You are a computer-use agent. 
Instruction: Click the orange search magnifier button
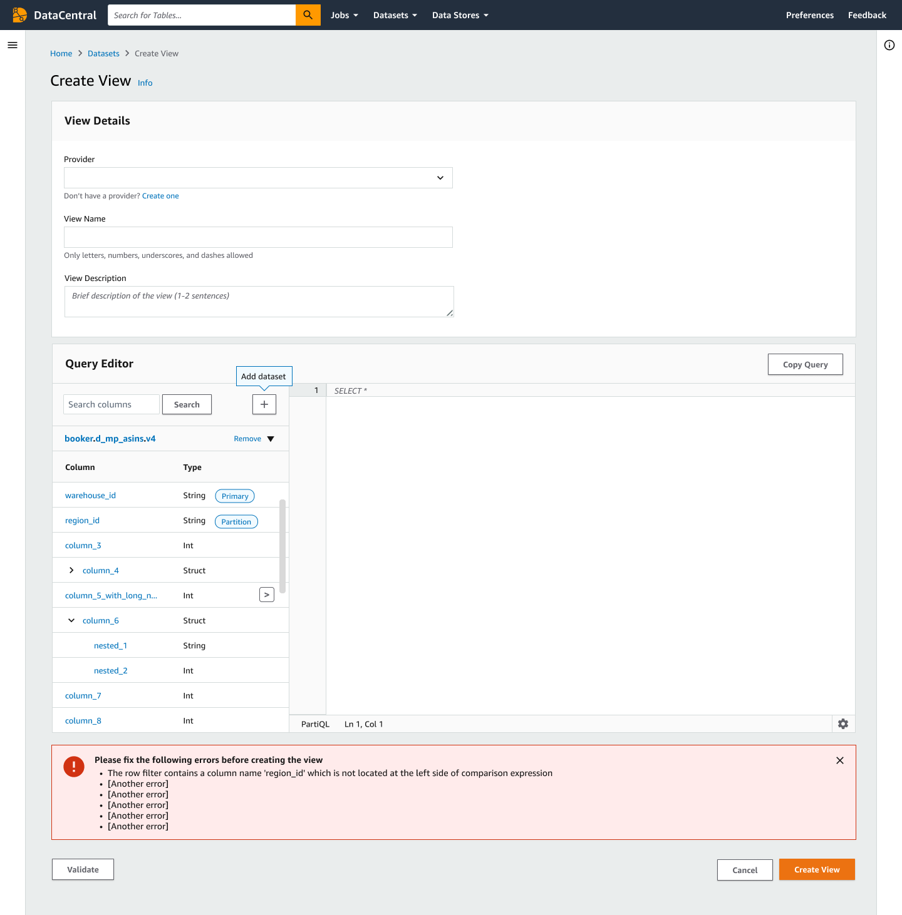(x=308, y=15)
